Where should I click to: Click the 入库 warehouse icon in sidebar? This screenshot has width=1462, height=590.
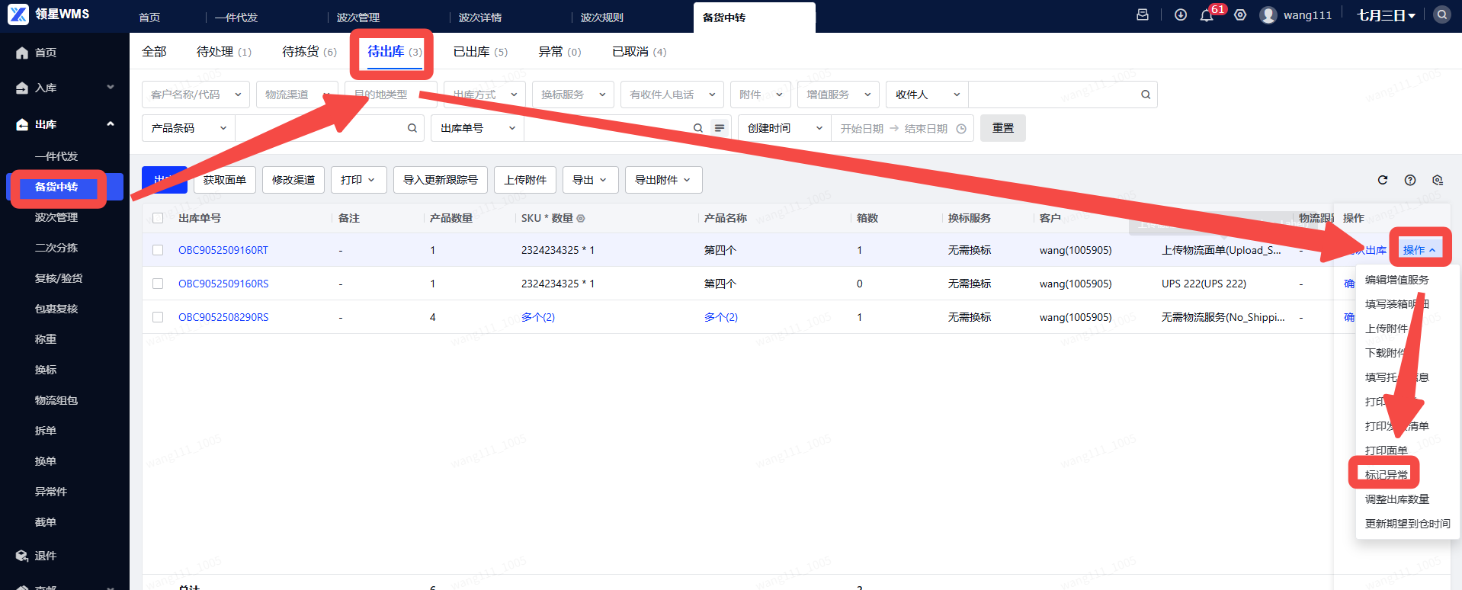pos(22,88)
